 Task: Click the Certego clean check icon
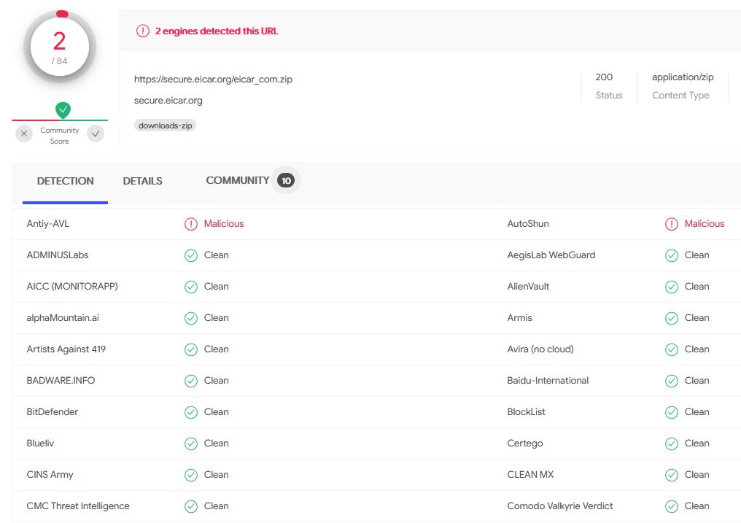[x=672, y=443]
